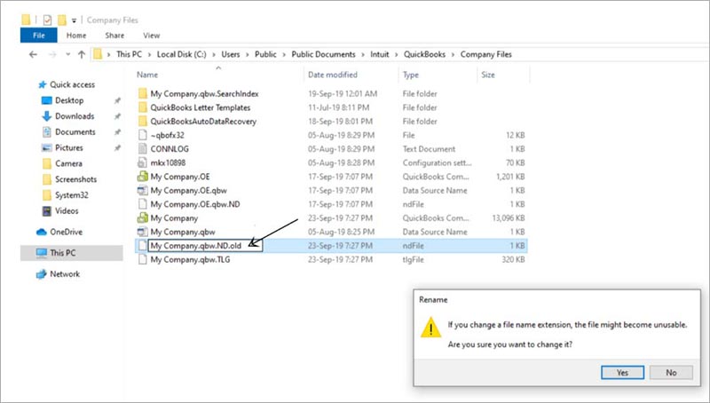Select the file name My Company.qbw.TLG

tap(190, 259)
